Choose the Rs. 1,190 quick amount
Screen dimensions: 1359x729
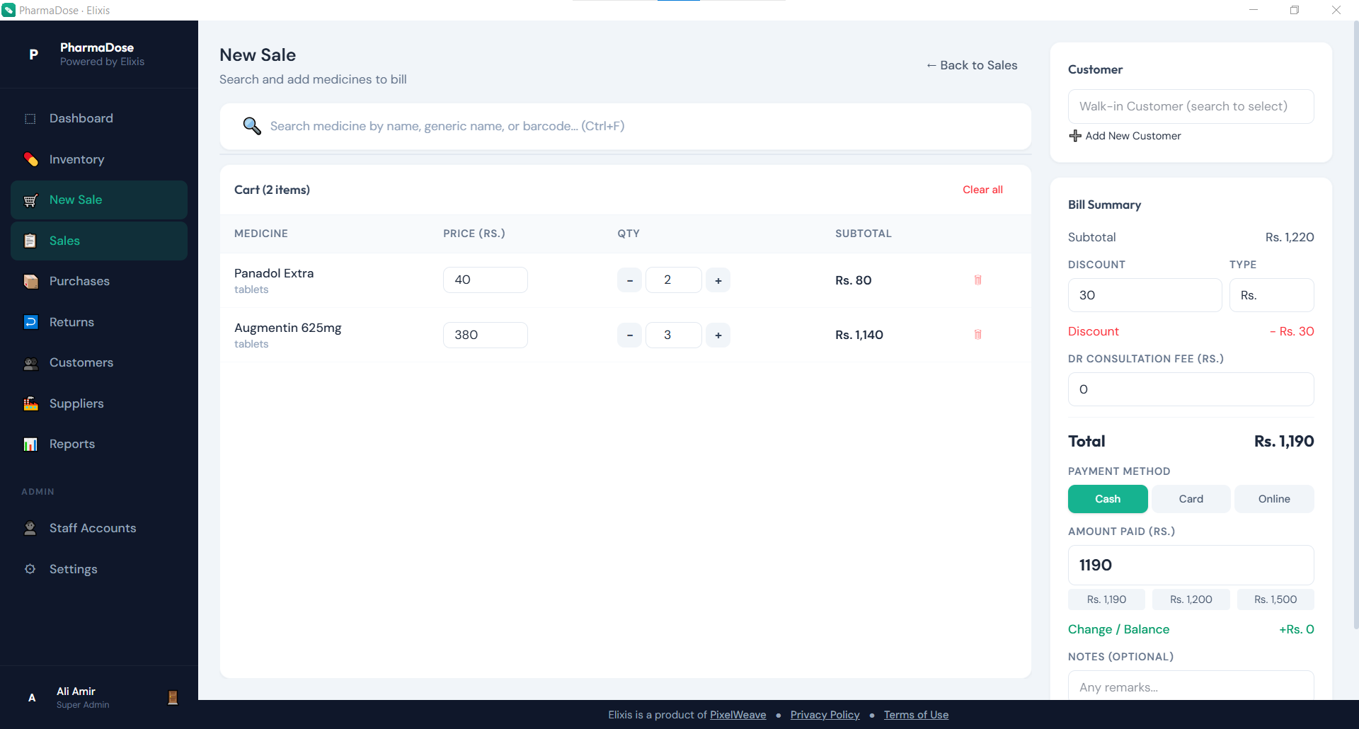tap(1106, 599)
